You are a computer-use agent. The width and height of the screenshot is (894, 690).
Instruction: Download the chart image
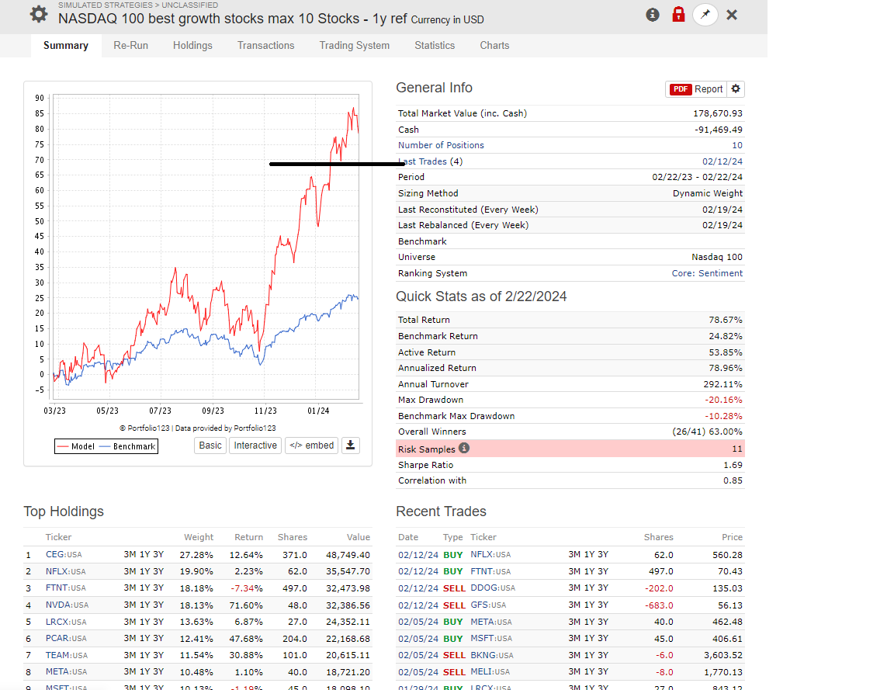pyautogui.click(x=351, y=446)
